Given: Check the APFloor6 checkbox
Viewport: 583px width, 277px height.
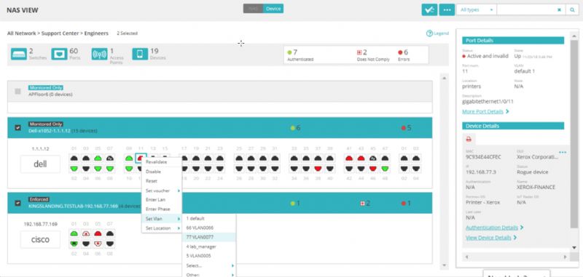Looking at the screenshot, I should click(17, 91).
